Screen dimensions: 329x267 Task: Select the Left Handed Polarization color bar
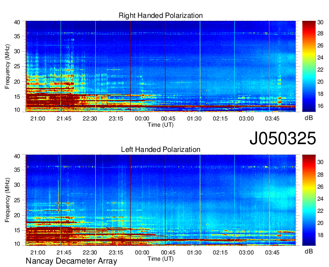click(309, 200)
